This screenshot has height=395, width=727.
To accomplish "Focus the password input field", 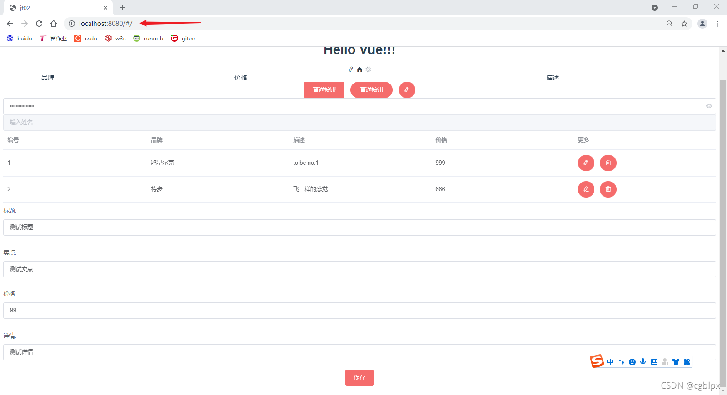I will [x=359, y=106].
